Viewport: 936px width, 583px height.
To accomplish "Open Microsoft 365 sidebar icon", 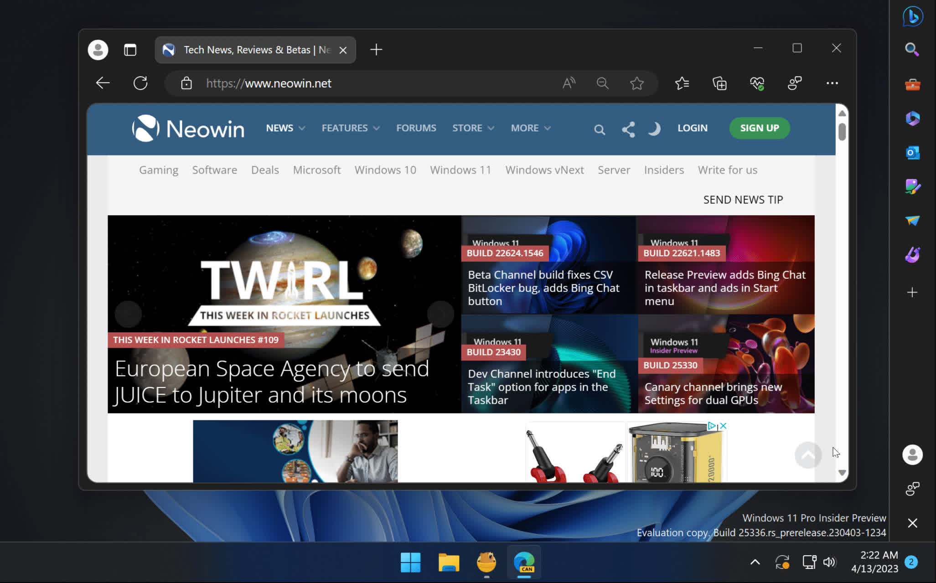I will (912, 119).
